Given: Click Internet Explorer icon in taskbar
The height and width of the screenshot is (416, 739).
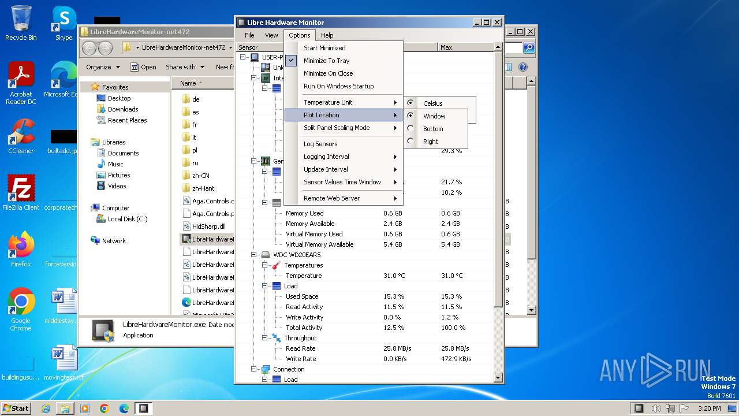Looking at the screenshot, I should 46,408.
